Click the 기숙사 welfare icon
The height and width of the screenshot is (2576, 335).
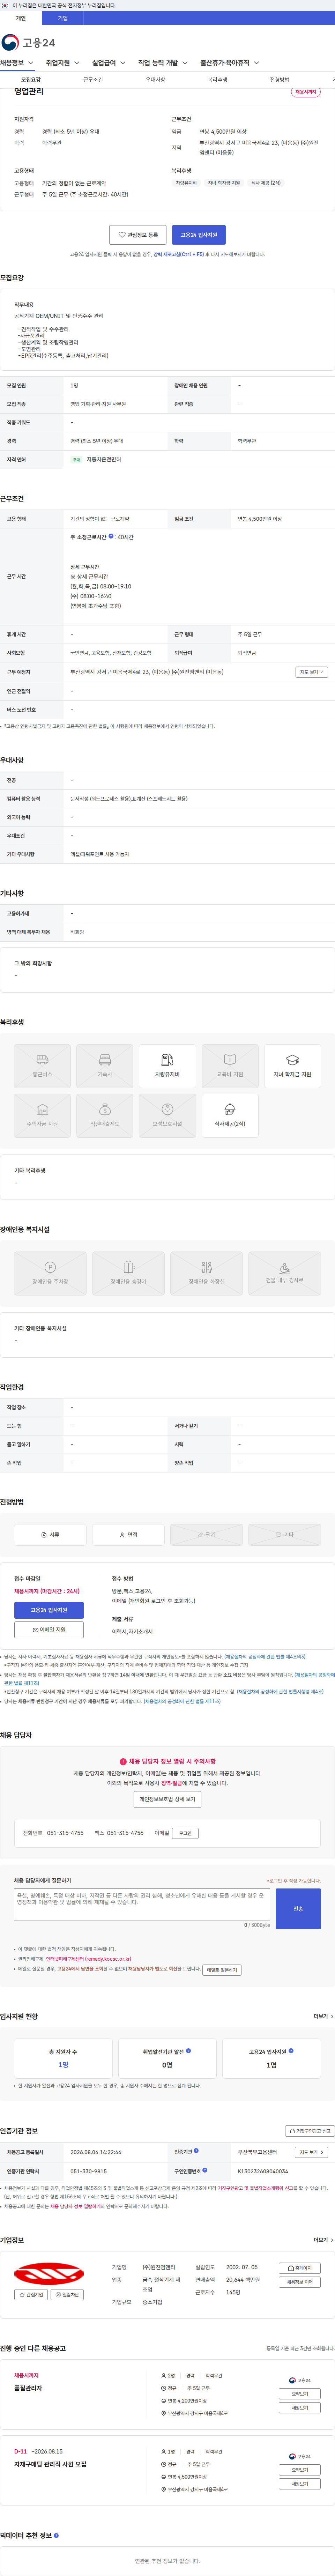tap(105, 1066)
